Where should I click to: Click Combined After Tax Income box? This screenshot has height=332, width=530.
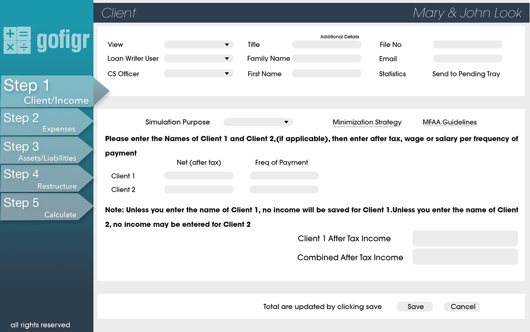coord(465,257)
